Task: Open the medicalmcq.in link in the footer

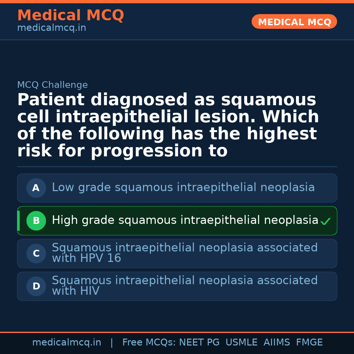Action: pos(67,343)
